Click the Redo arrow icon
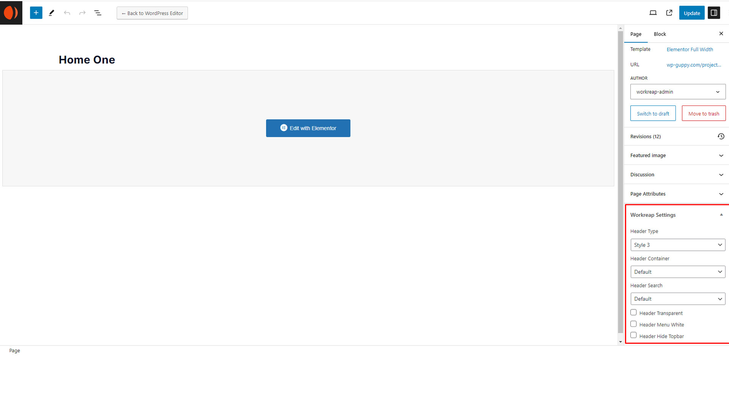This screenshot has height=410, width=729. 82,13
